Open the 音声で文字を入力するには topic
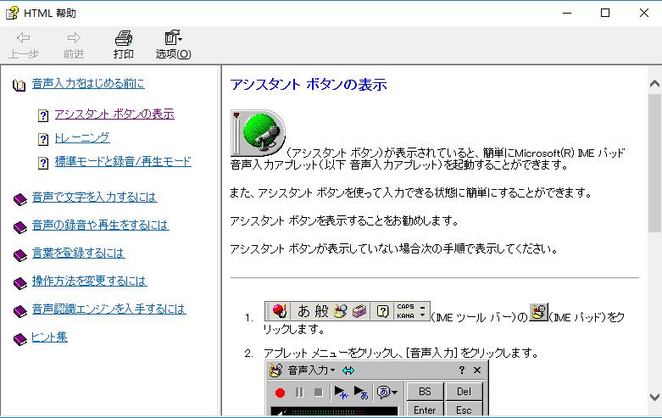This screenshot has height=418, width=662. [95, 197]
